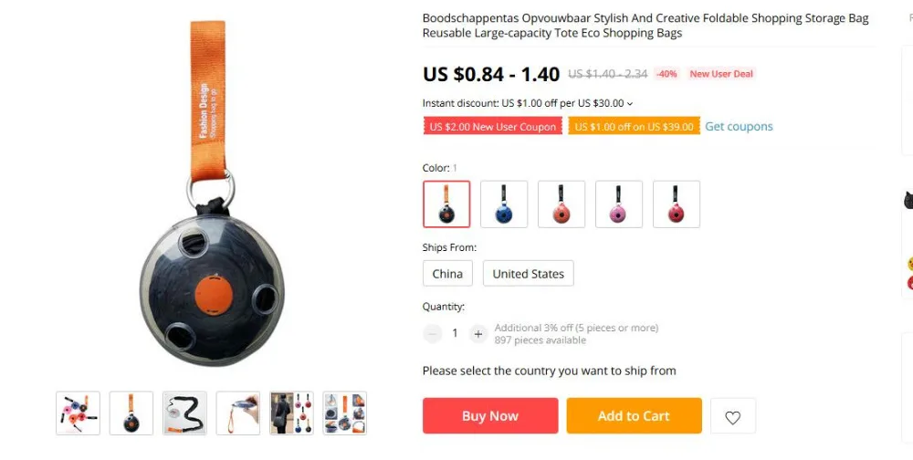
Task: Expand the instant discount chevron
Action: click(629, 104)
